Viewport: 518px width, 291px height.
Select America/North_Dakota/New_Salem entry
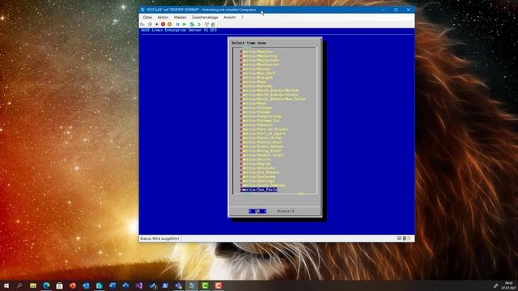point(273,99)
